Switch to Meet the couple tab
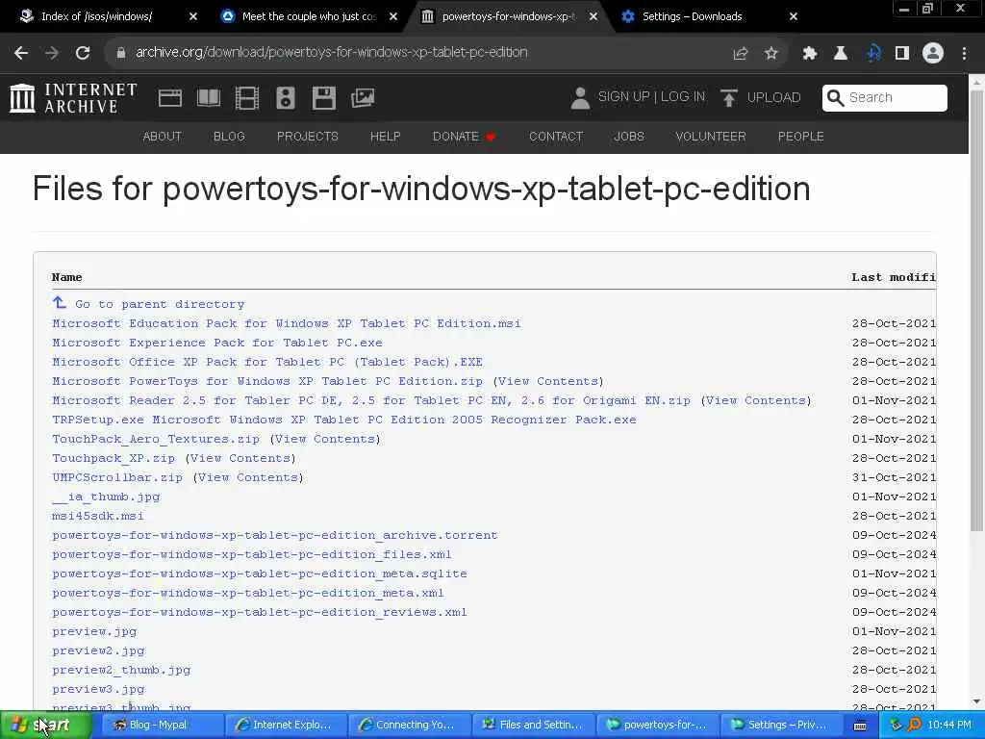Screen dimensions: 985x739 (308, 16)
